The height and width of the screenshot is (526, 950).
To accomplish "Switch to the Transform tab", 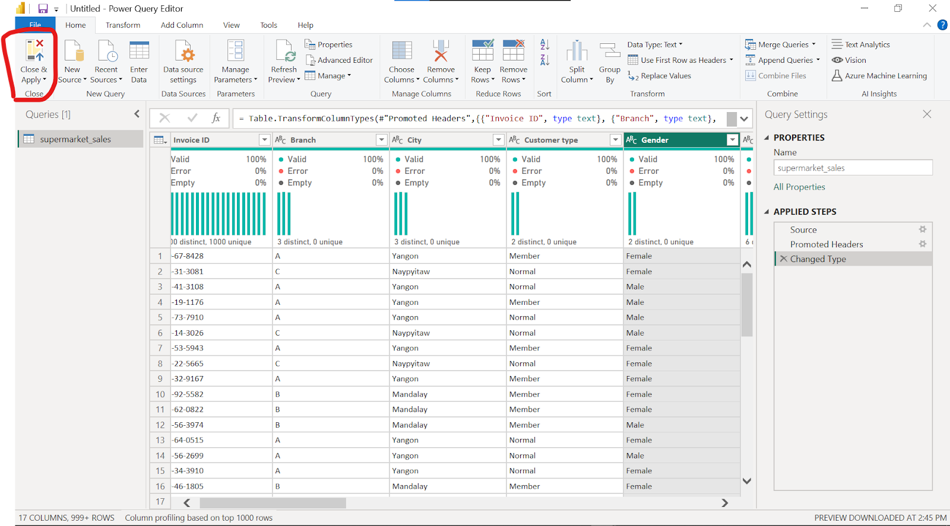I will [x=123, y=25].
